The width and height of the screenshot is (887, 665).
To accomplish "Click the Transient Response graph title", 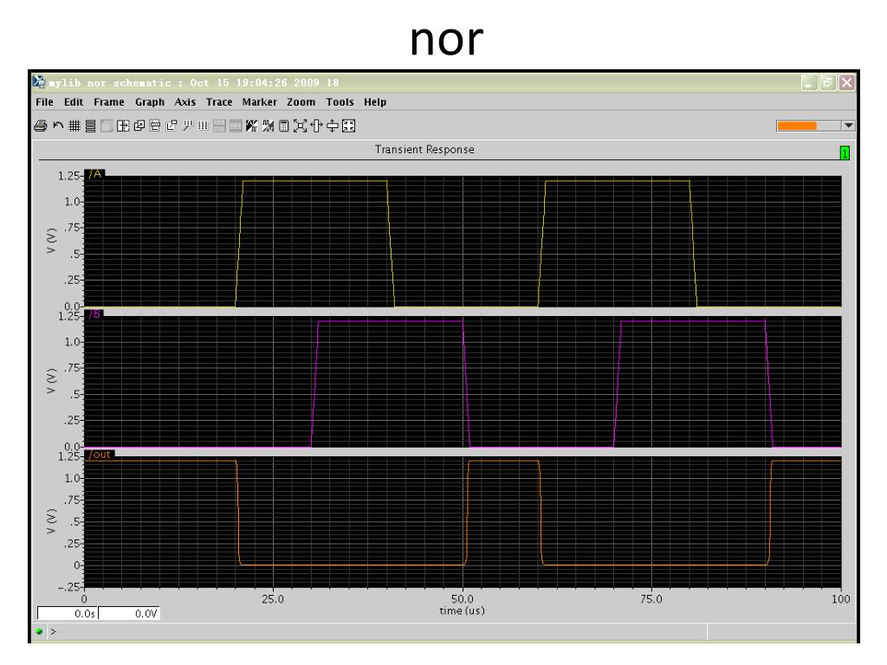I will click(424, 150).
